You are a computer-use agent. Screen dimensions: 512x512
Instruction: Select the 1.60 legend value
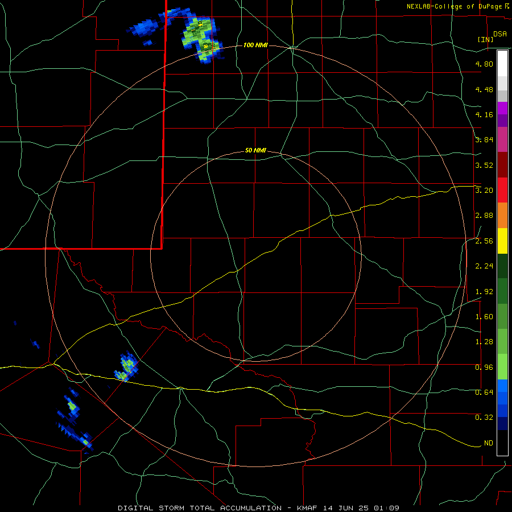pos(484,317)
